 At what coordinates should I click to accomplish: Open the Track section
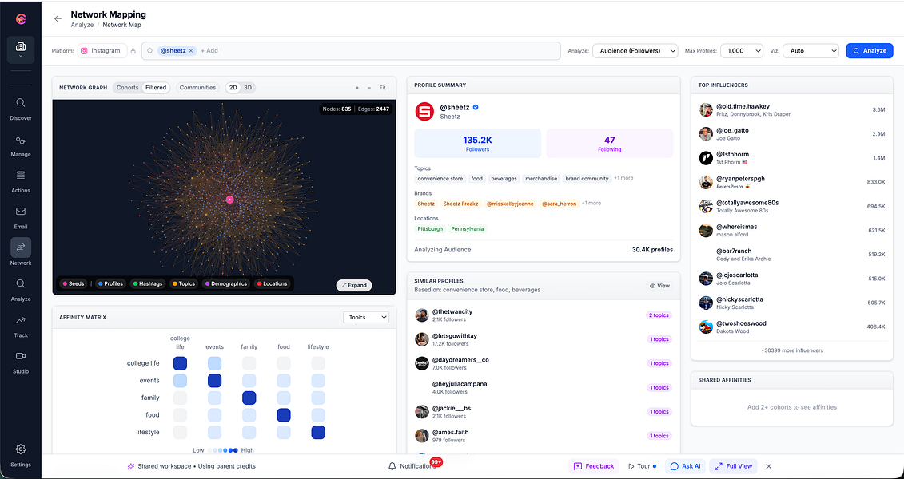click(21, 327)
